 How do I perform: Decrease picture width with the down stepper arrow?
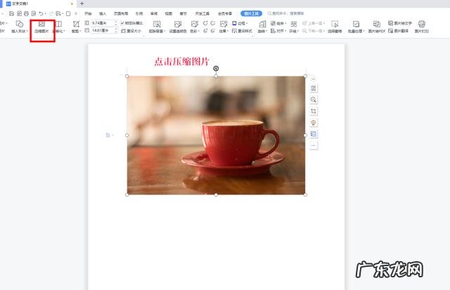coord(116,32)
